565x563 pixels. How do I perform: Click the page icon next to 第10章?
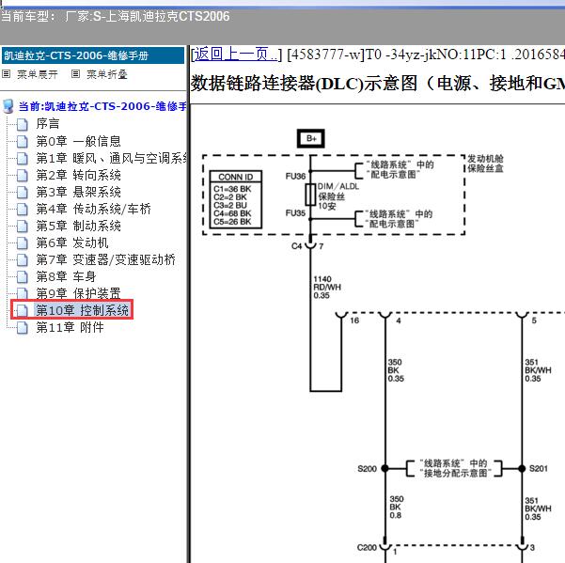click(23, 310)
